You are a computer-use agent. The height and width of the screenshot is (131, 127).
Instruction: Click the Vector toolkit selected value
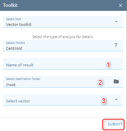(19, 24)
